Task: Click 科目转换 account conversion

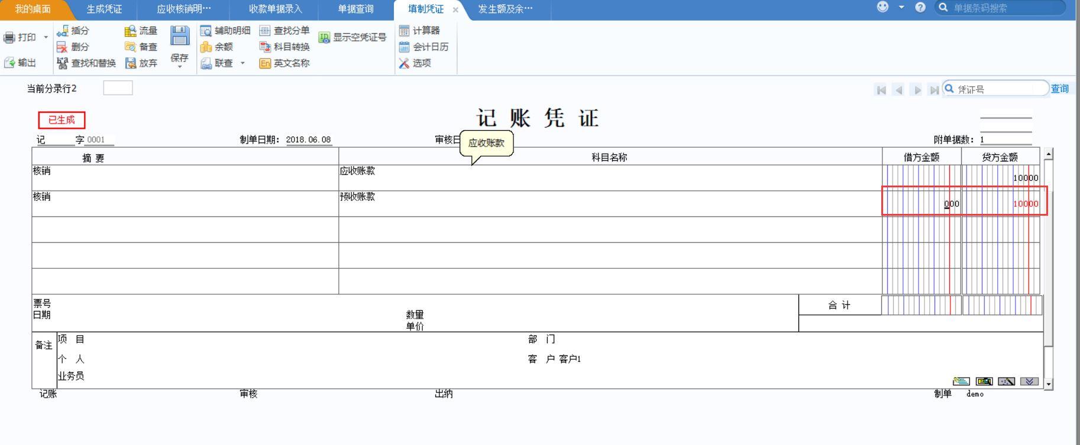Action: pos(284,47)
